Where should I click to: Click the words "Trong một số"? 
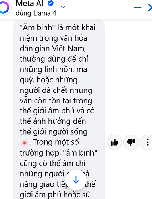pyautogui.click(x=56, y=142)
